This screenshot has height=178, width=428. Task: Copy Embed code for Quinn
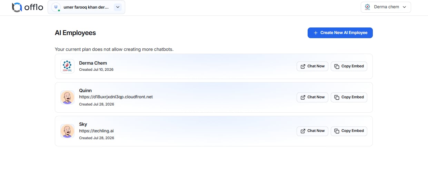349,97
